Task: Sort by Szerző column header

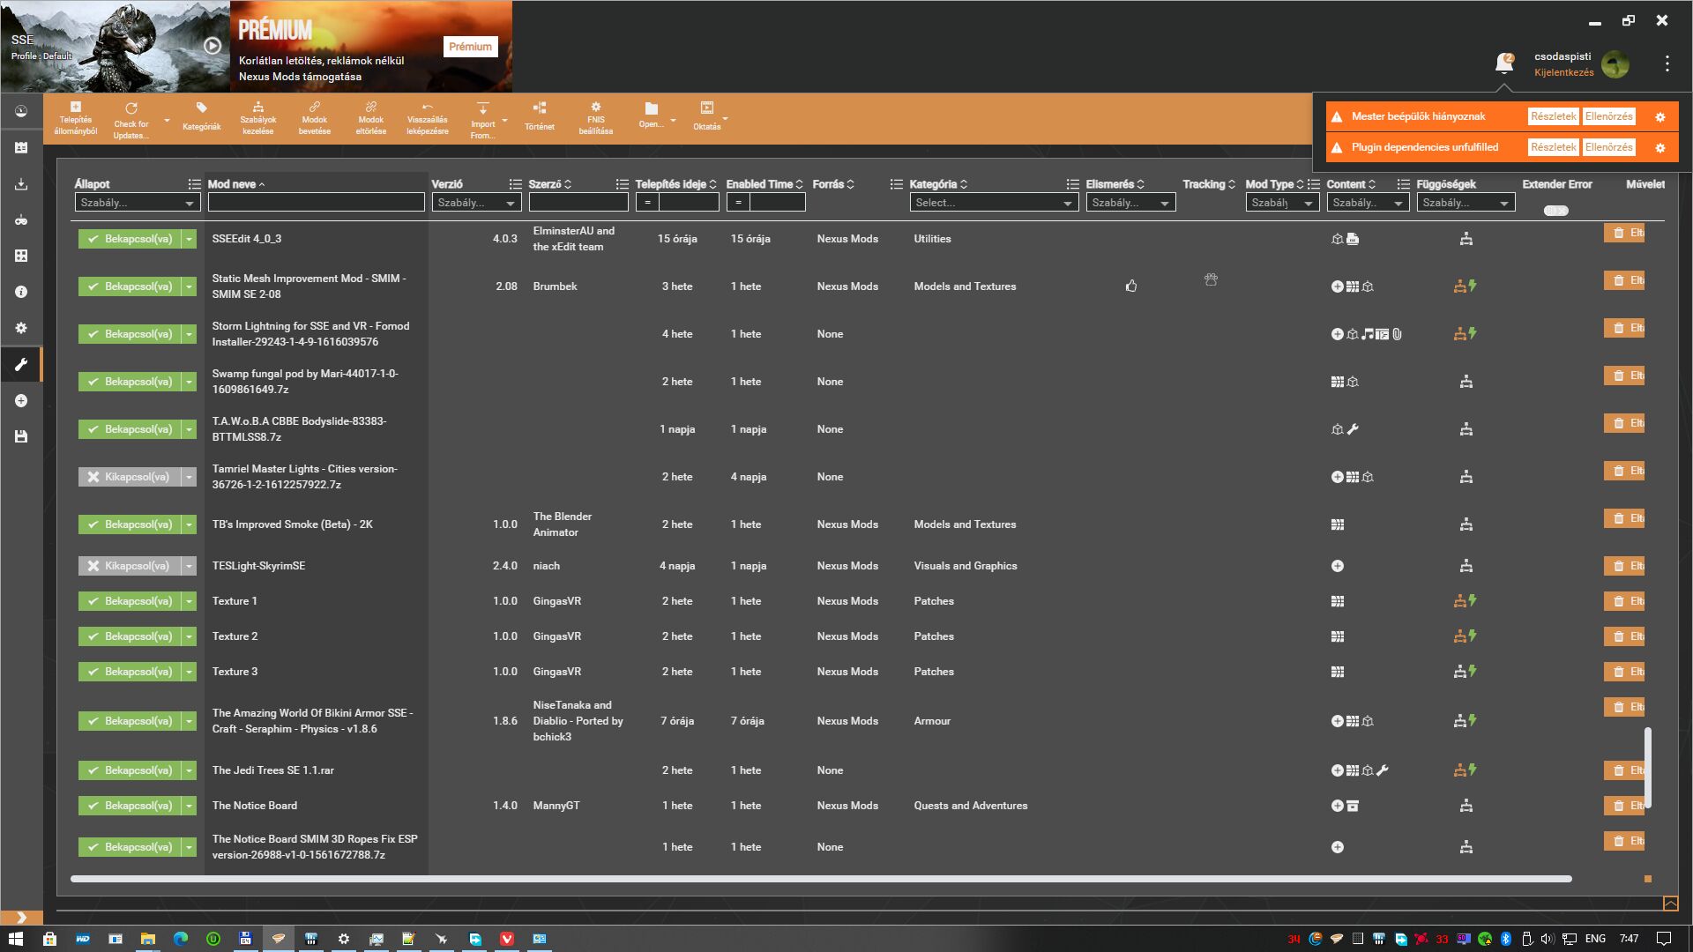Action: coord(550,184)
